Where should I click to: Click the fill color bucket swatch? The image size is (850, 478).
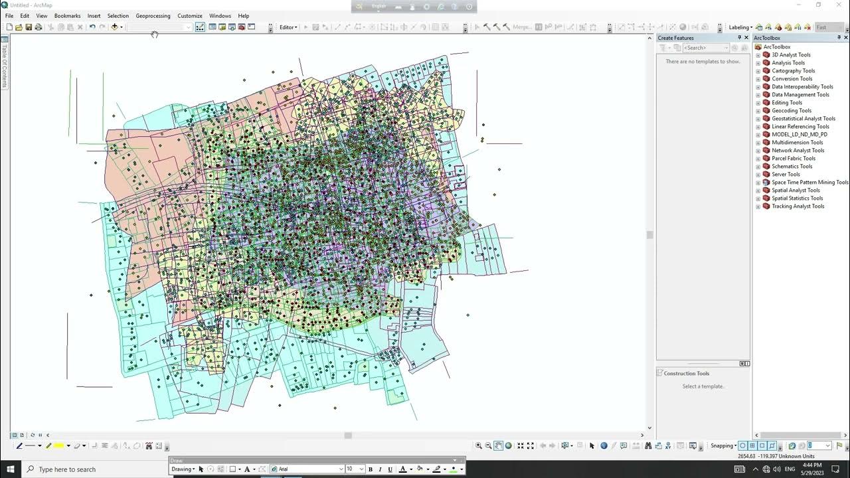tap(420, 469)
